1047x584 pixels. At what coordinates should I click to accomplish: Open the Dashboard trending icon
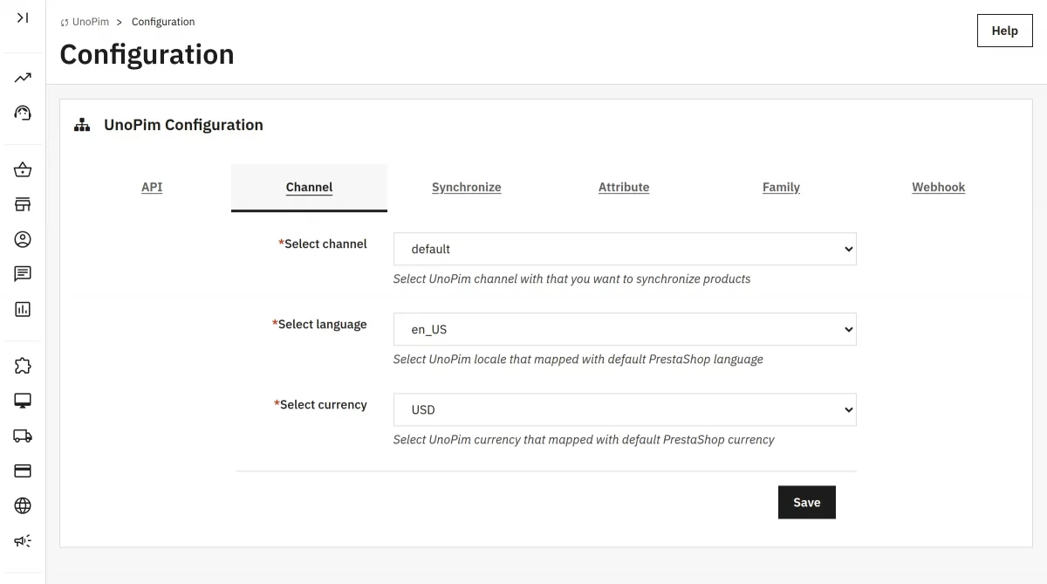tap(23, 78)
